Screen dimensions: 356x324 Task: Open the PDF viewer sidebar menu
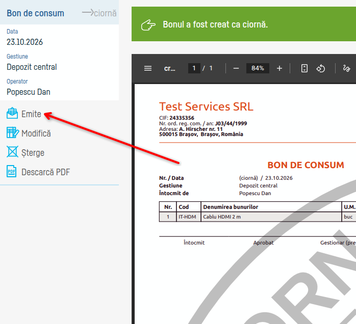tap(148, 68)
